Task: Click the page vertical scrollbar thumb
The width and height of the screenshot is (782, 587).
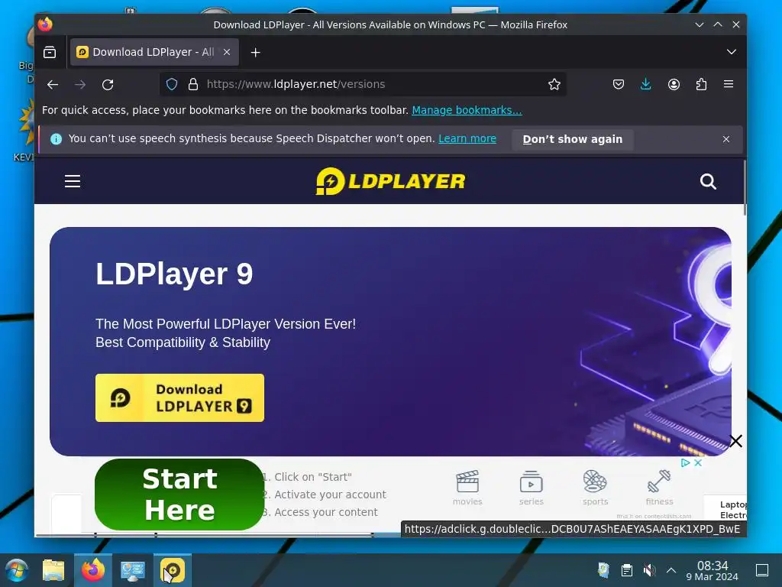Action: point(745,188)
